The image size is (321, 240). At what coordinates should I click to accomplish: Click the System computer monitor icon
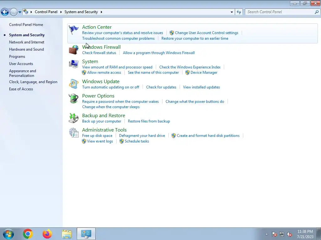coord(73,64)
